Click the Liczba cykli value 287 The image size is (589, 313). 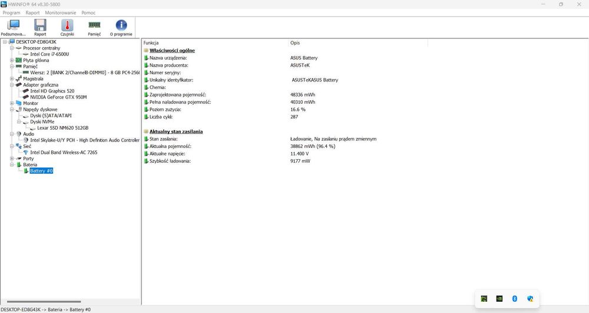point(294,117)
